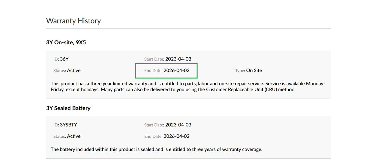
Task: Click the sealed battery 2026-04-02 end date value
Action: (x=176, y=136)
